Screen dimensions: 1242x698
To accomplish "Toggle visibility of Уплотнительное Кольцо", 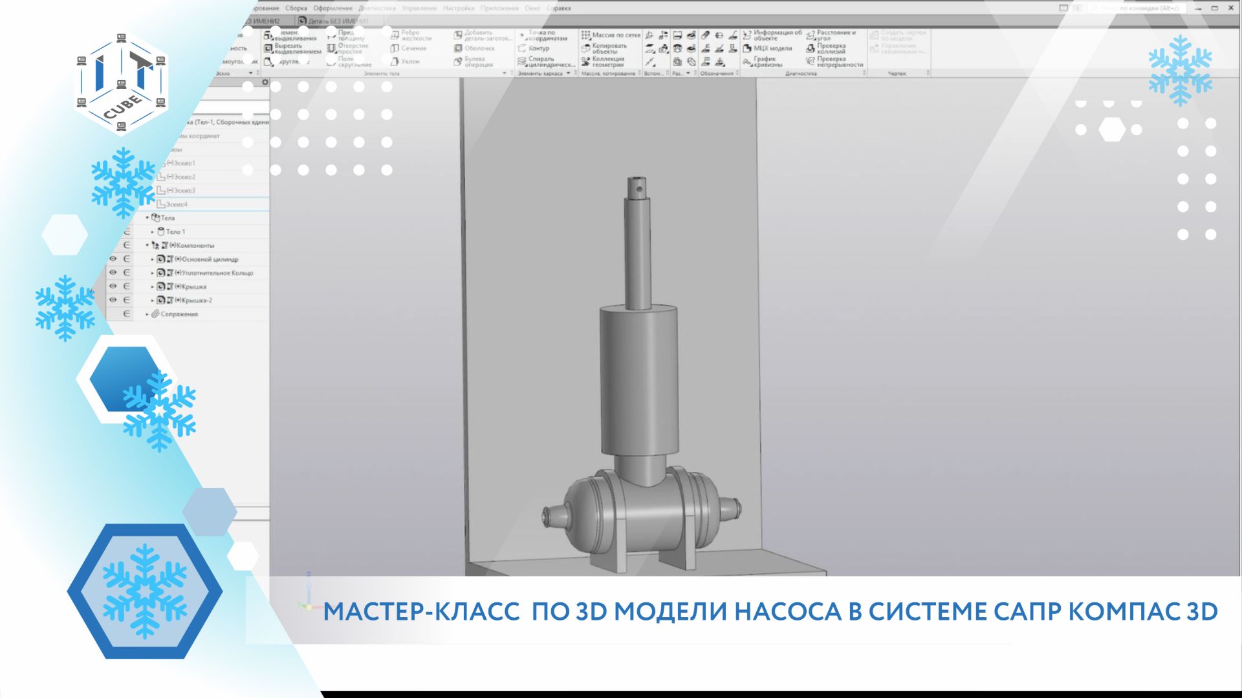I will point(113,273).
